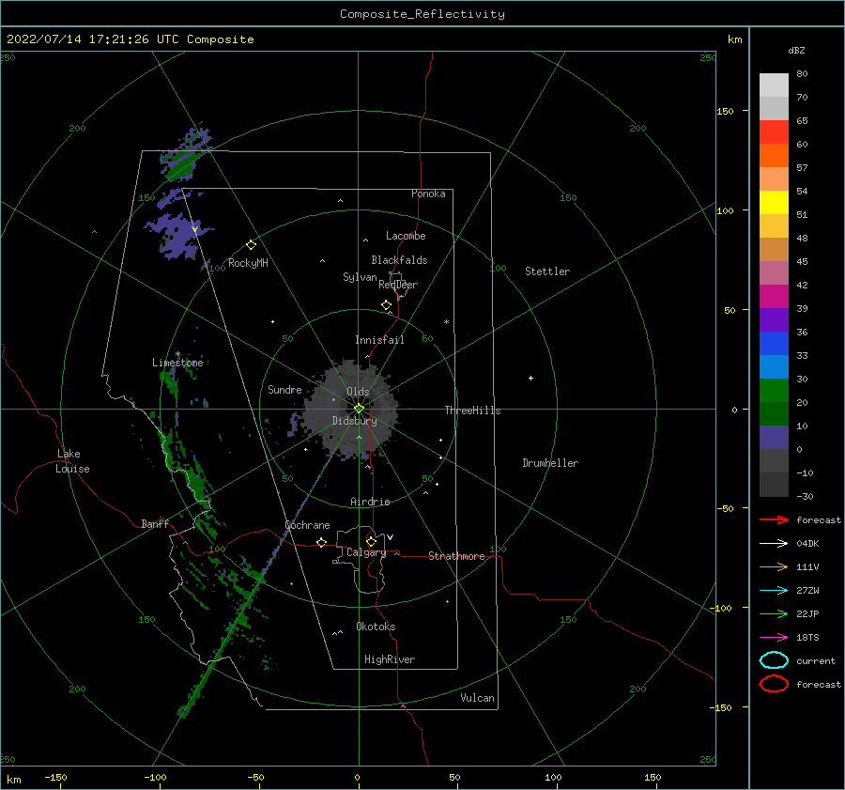Screen dimensions: 845x790
Task: Click the Calgary city label
Action: [366, 552]
